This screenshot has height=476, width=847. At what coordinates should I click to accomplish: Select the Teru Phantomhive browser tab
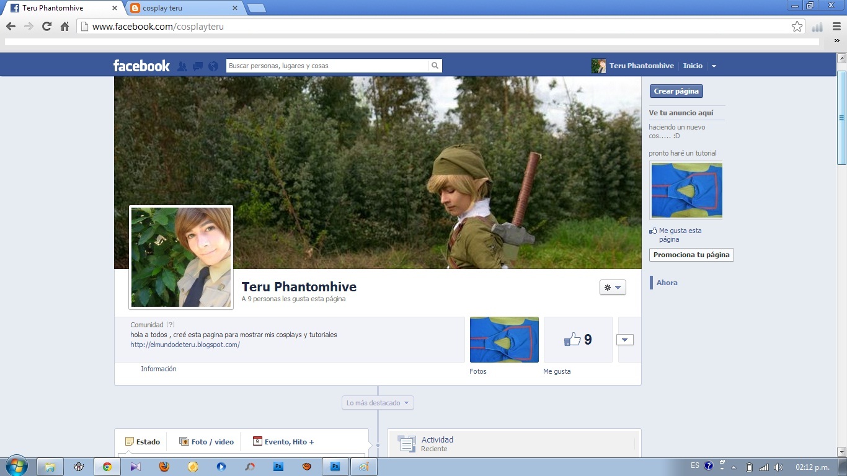click(64, 8)
